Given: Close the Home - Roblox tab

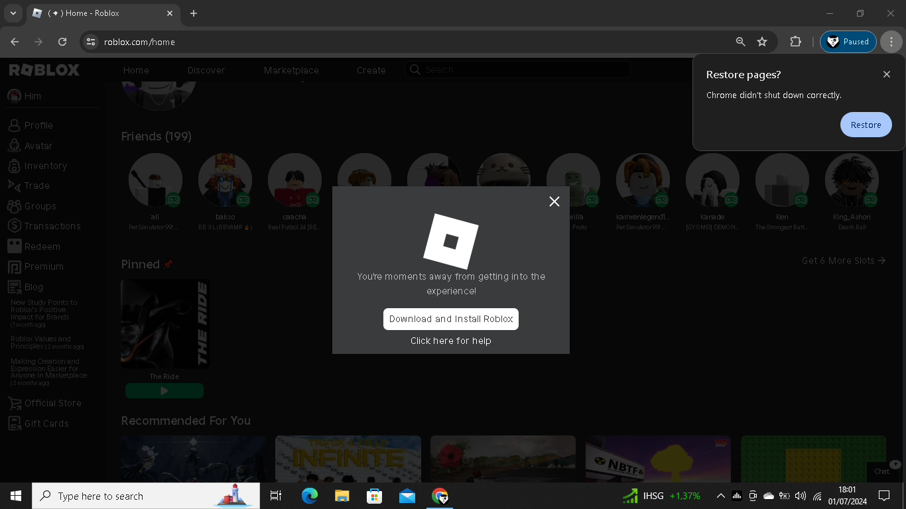Looking at the screenshot, I should tap(170, 13).
